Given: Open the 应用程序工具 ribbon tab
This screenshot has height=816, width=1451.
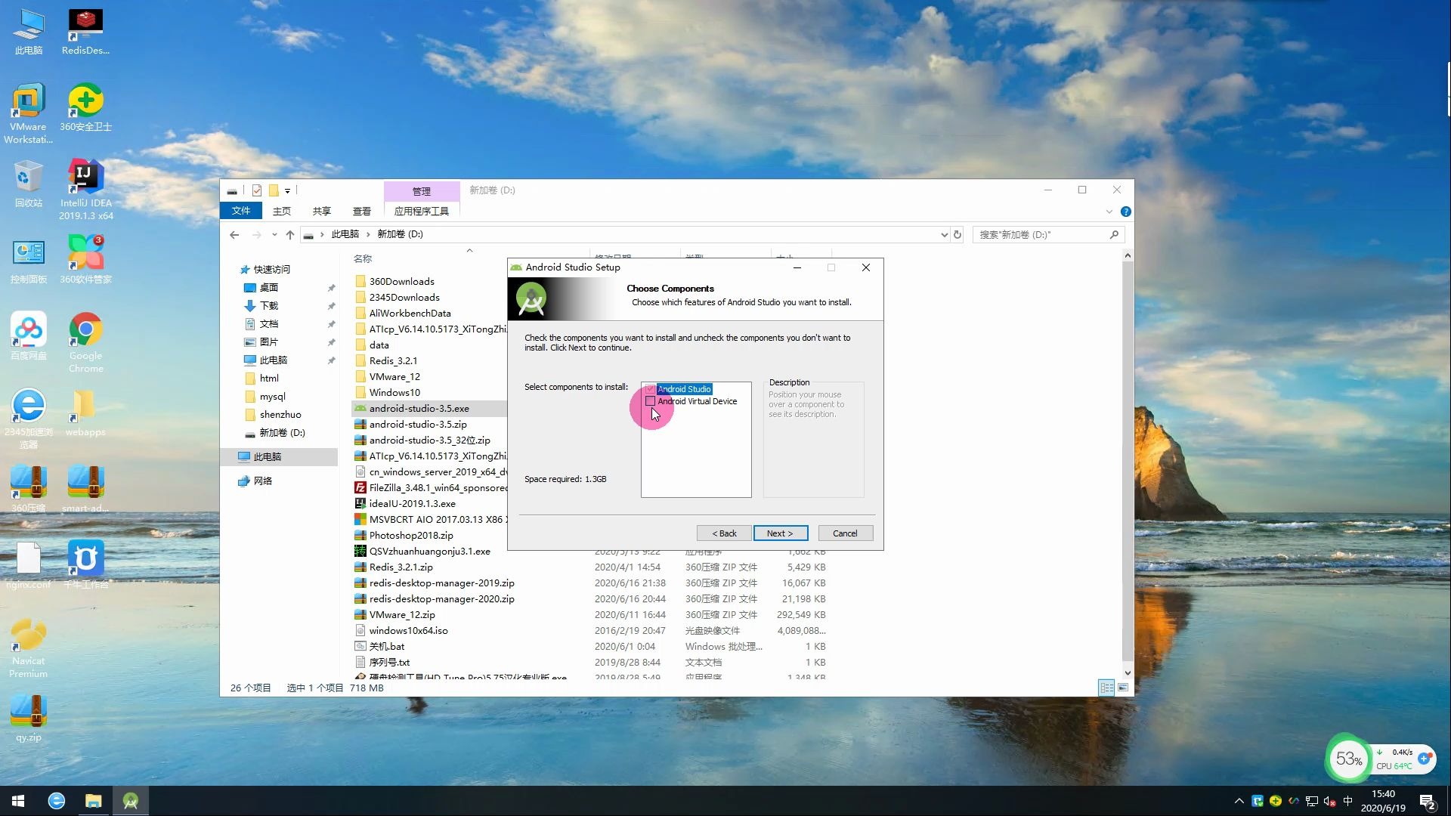Looking at the screenshot, I should pyautogui.click(x=422, y=211).
